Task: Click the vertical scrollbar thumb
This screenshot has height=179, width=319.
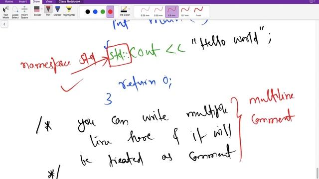Action: pos(318,173)
